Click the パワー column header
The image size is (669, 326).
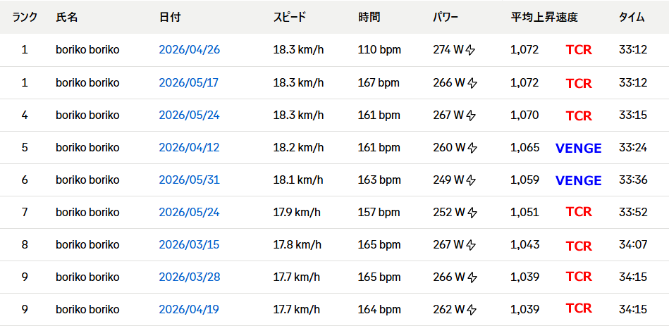point(446,17)
